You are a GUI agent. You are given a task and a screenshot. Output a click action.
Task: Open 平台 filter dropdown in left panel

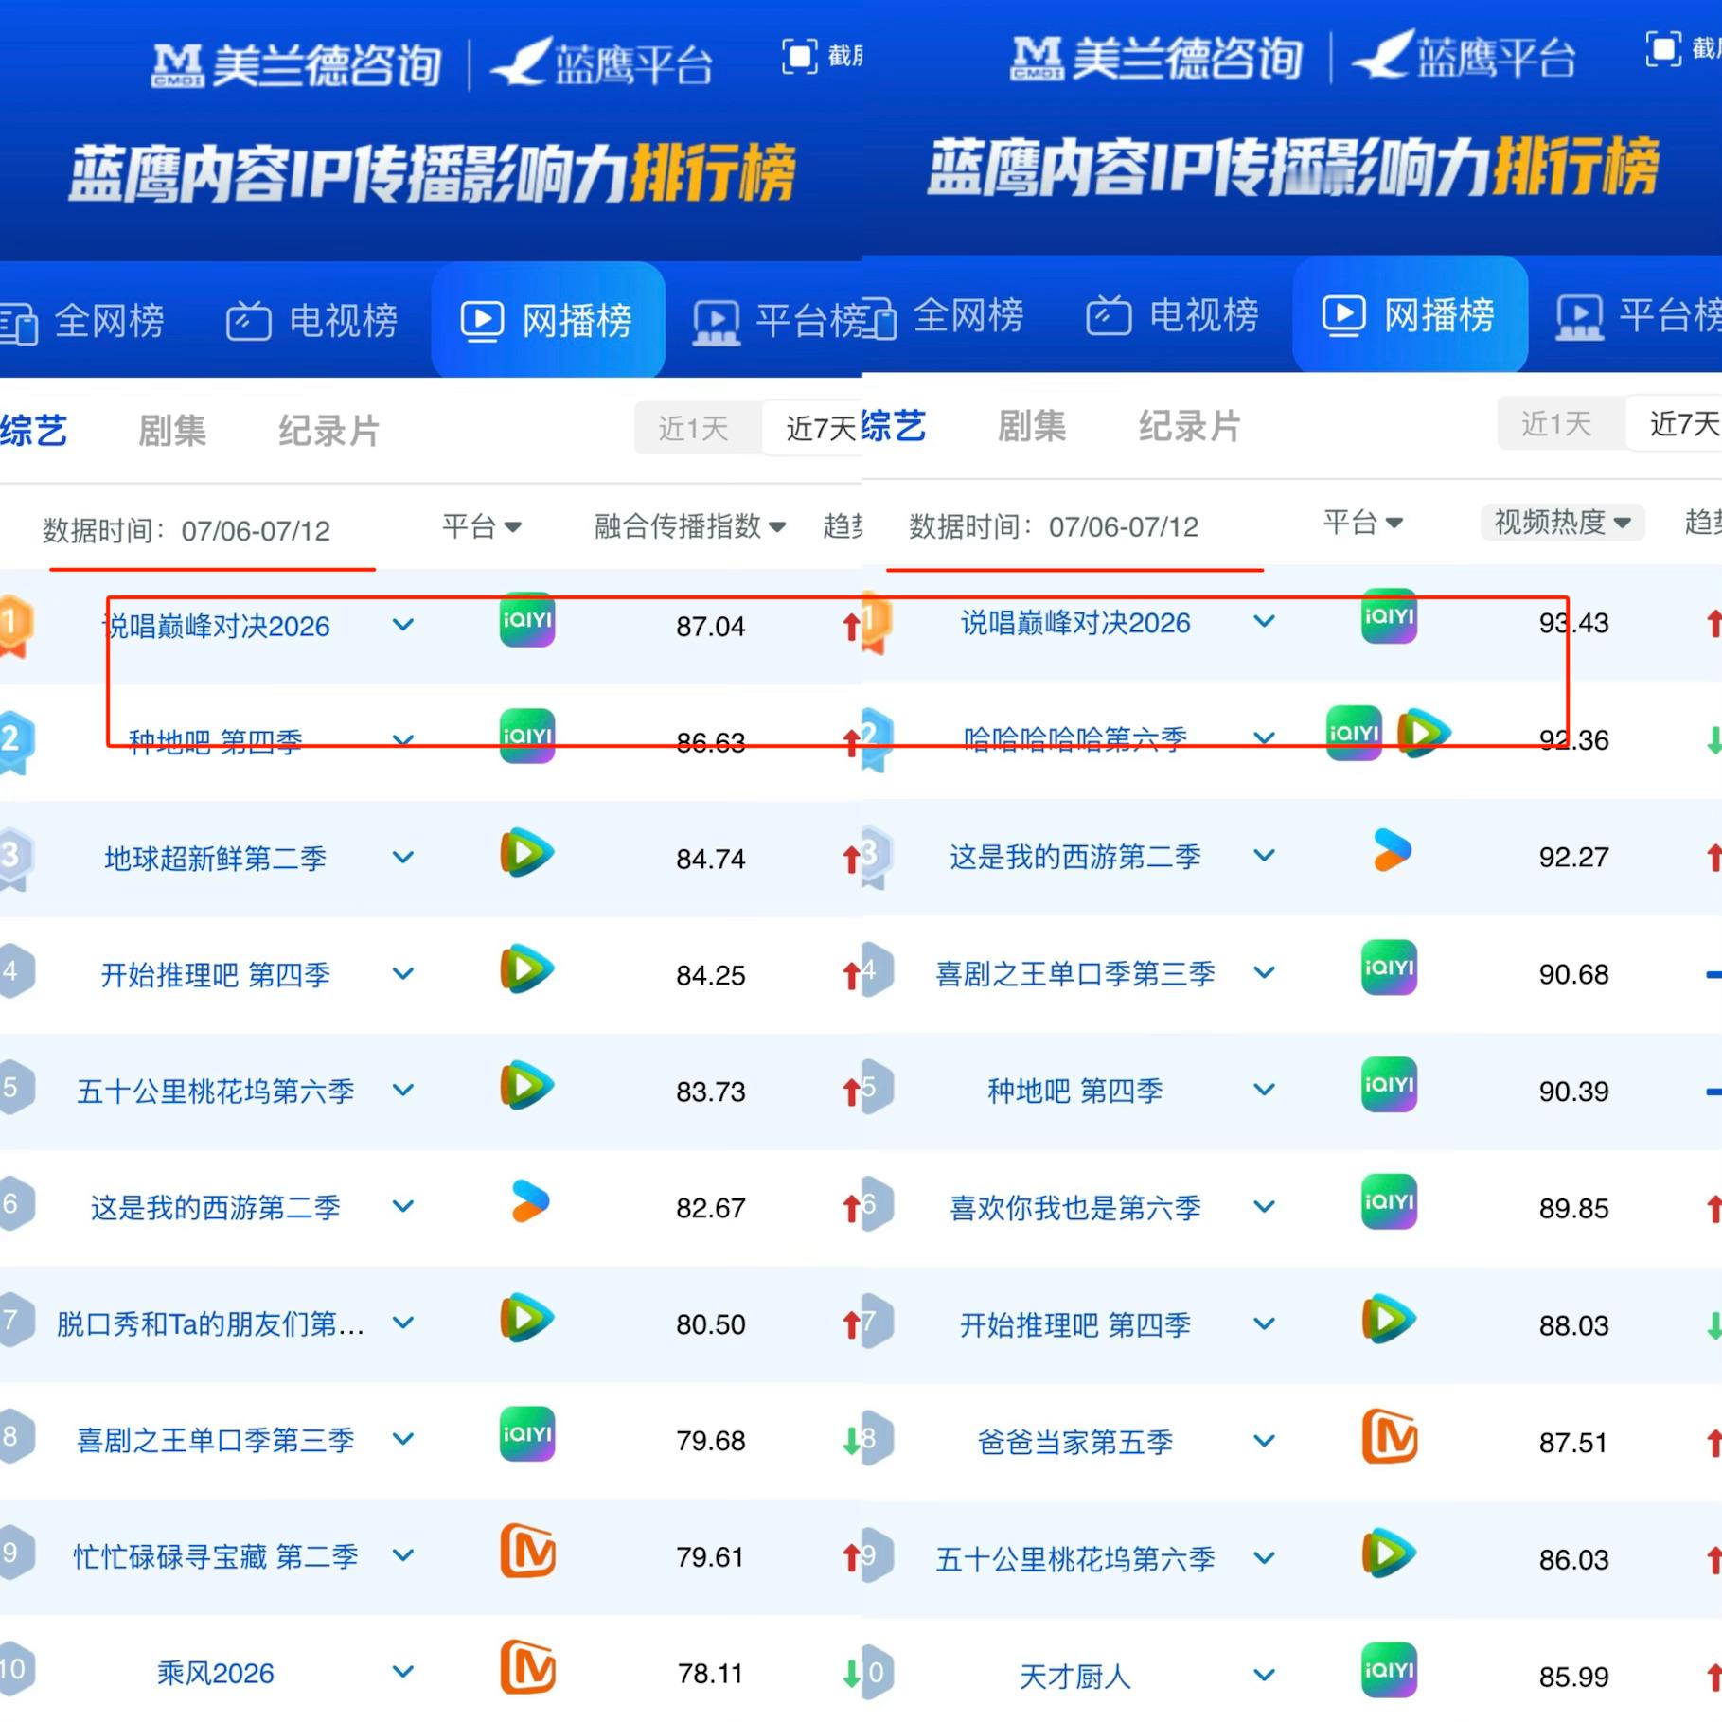[481, 526]
